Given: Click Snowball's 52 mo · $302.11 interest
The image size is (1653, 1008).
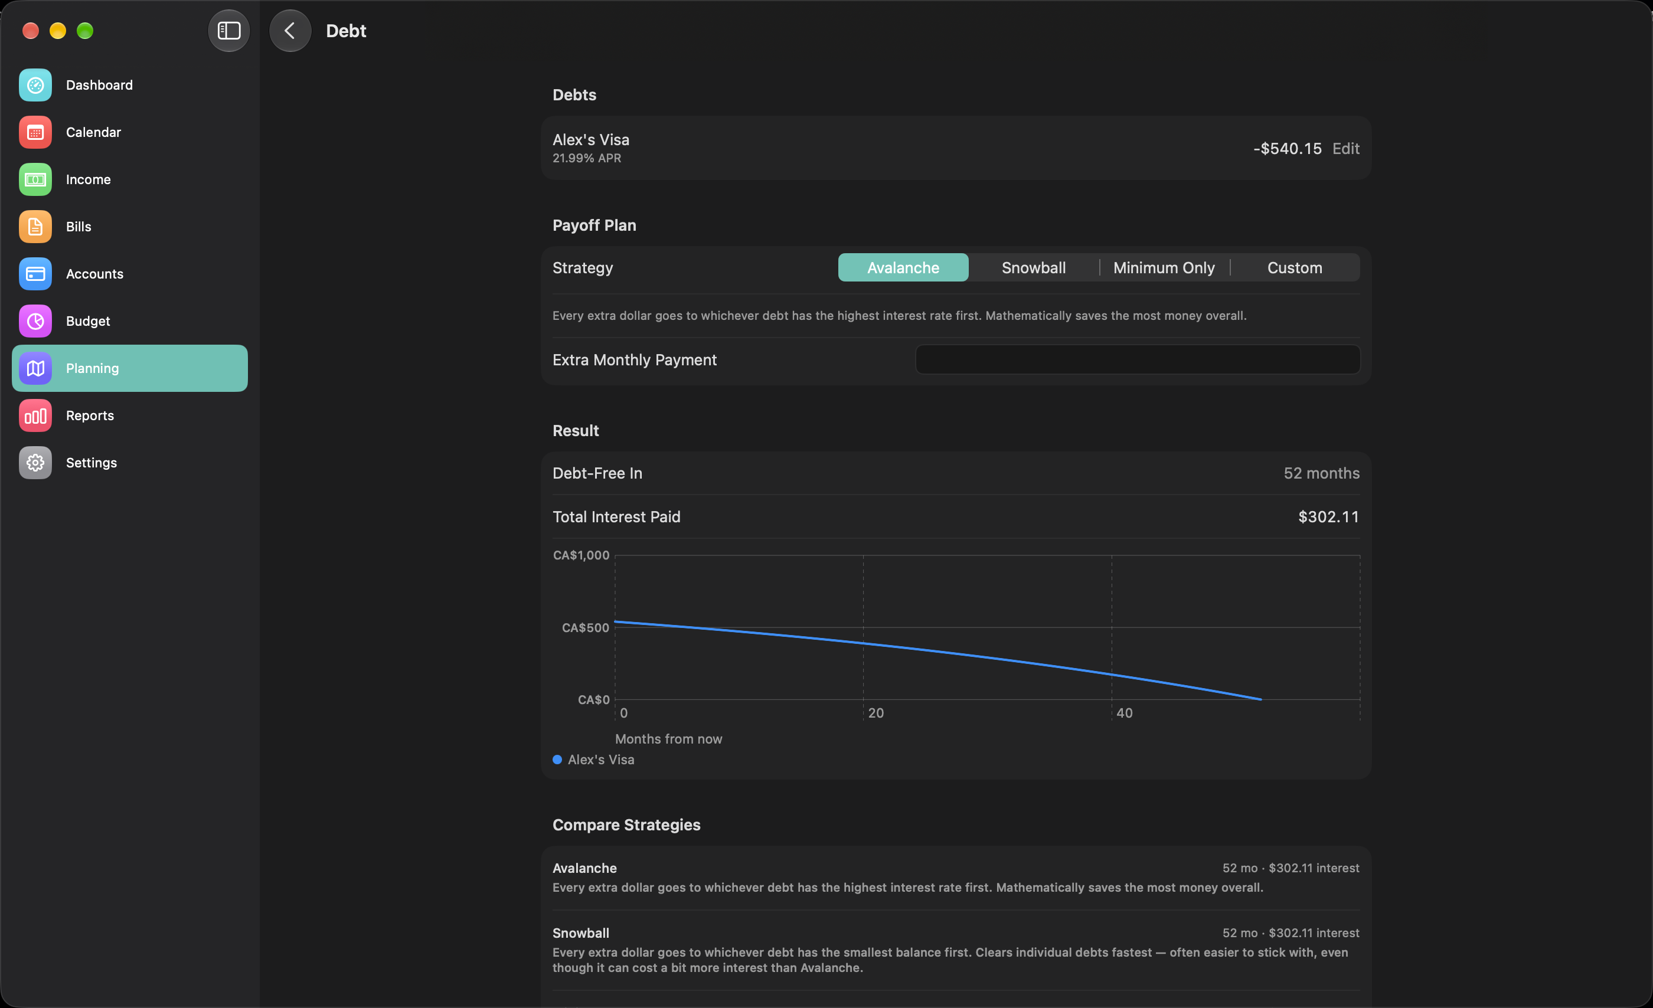Looking at the screenshot, I should coord(1291,933).
